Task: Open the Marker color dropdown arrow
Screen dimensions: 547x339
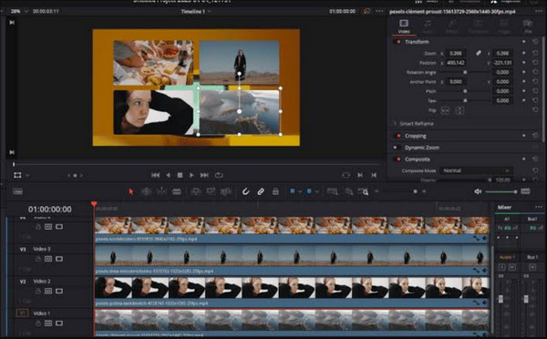Action: click(316, 191)
